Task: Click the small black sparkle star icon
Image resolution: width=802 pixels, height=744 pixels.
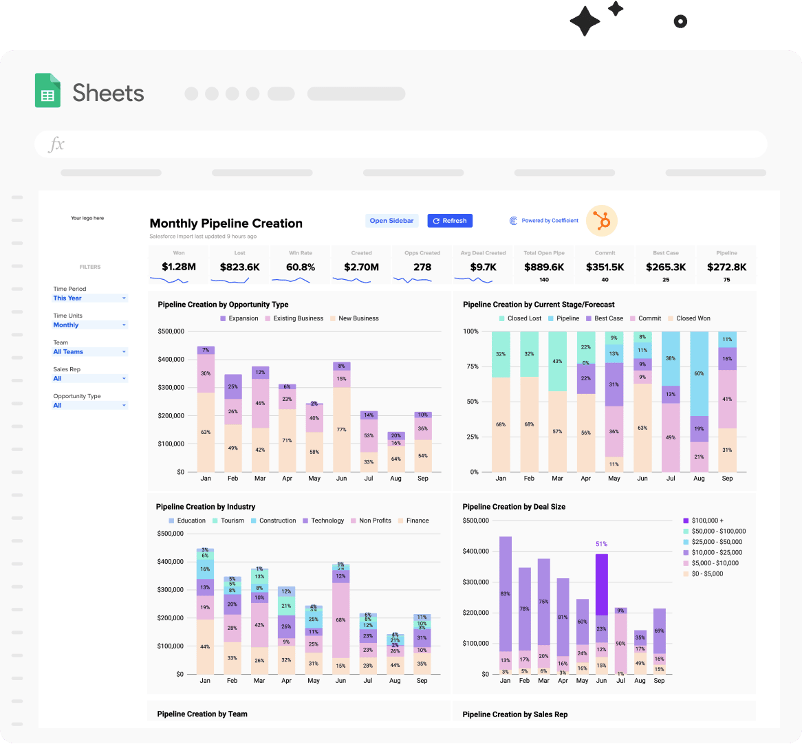Action: click(x=616, y=9)
